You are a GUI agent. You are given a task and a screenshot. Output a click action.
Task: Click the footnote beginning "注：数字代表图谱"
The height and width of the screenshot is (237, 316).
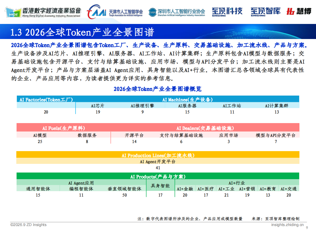[x=190, y=219]
